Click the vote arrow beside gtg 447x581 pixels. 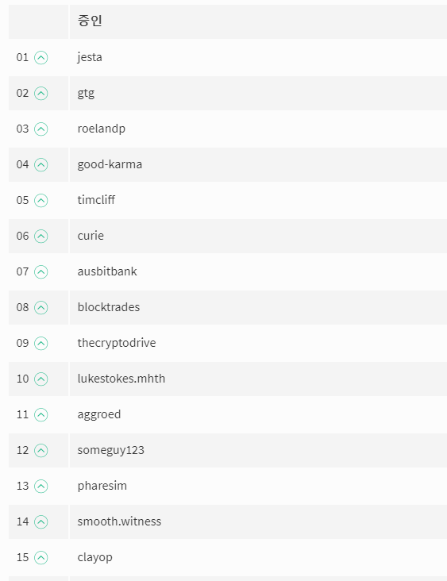click(40, 94)
